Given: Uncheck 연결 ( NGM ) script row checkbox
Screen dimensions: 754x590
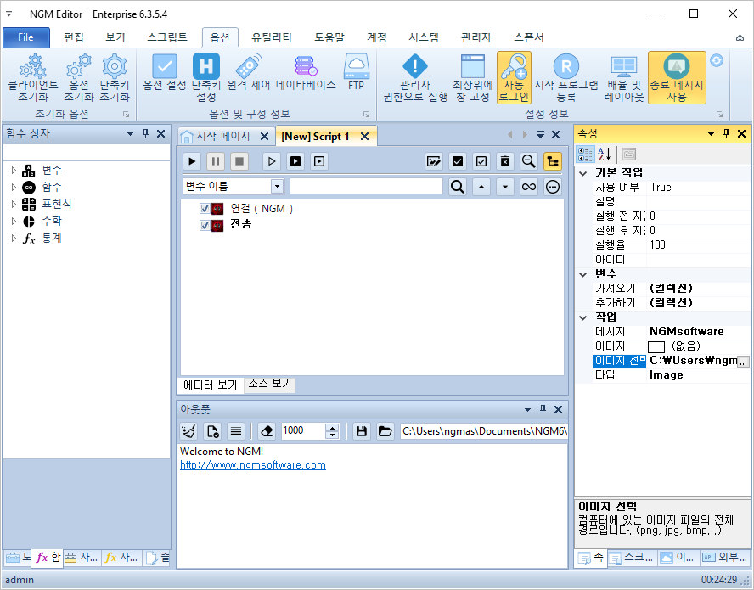Looking at the screenshot, I should 205,209.
